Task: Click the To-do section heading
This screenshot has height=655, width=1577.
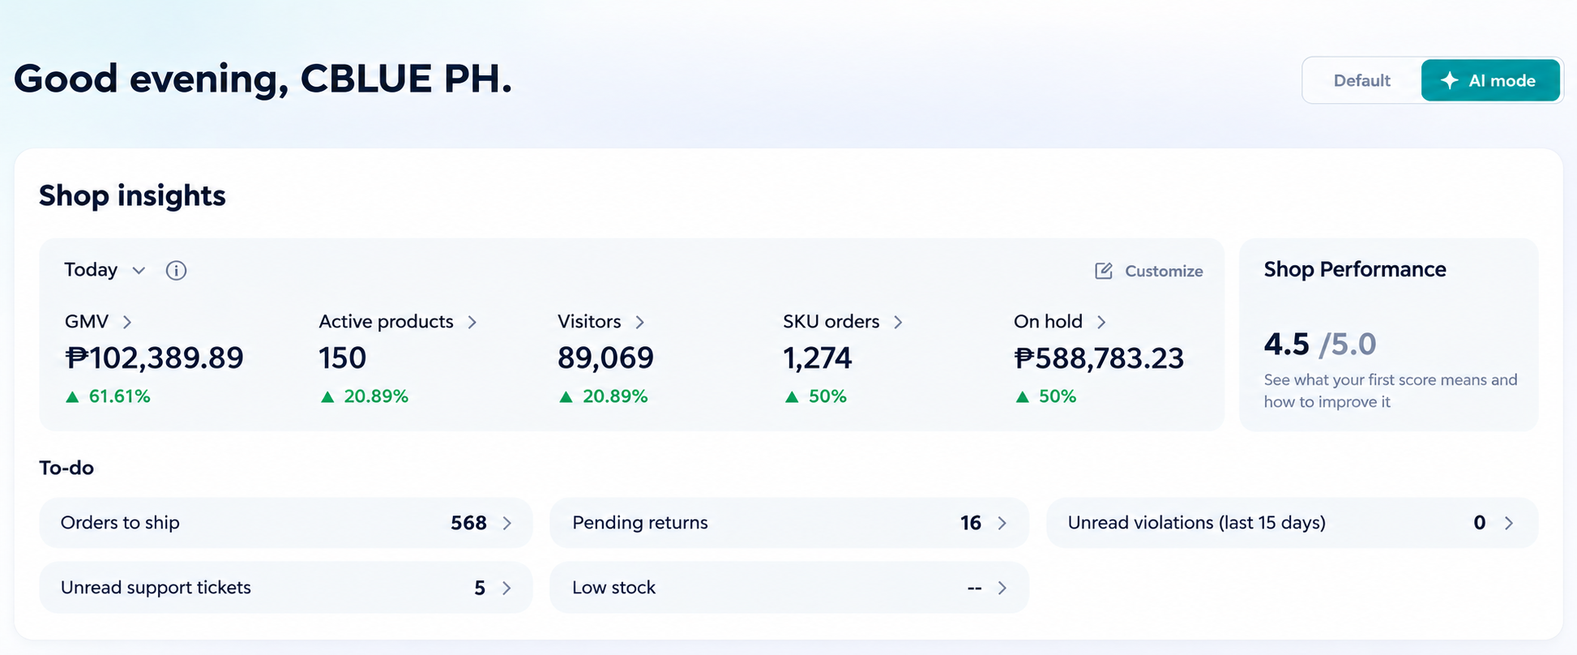Action: [66, 468]
